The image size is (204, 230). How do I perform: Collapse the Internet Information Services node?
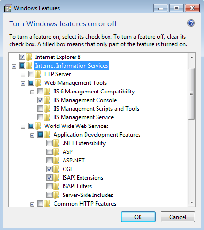coord(14,66)
